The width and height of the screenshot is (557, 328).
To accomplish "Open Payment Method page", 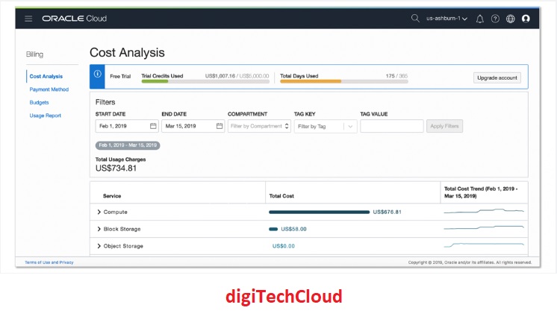I will point(49,89).
